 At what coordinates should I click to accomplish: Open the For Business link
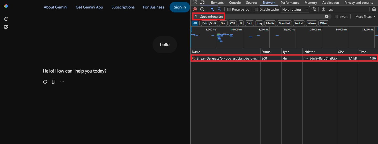pyautogui.click(x=154, y=7)
